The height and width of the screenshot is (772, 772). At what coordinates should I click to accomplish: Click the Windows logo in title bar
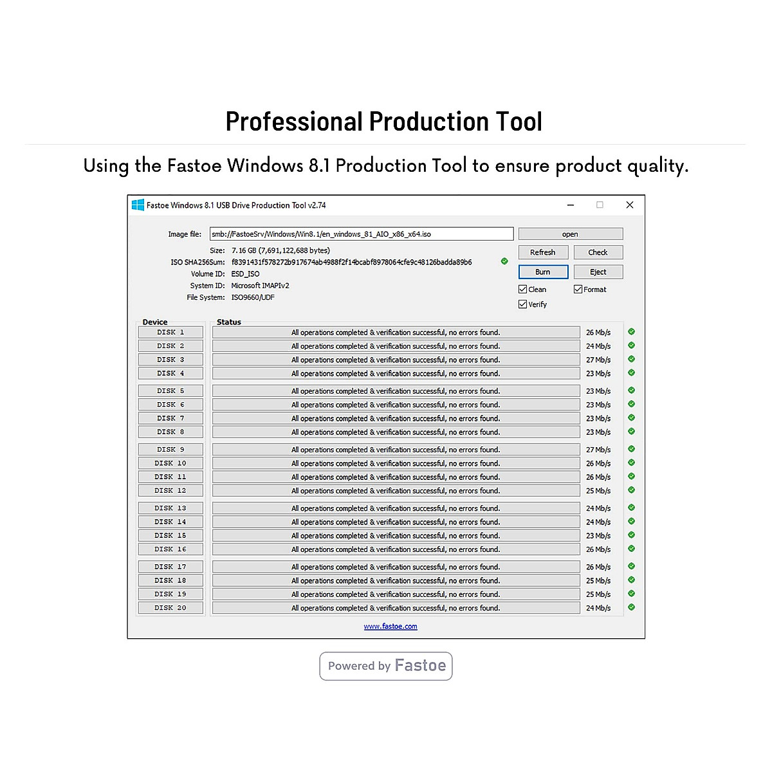138,205
